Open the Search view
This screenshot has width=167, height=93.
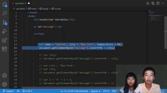(x=4, y=13)
